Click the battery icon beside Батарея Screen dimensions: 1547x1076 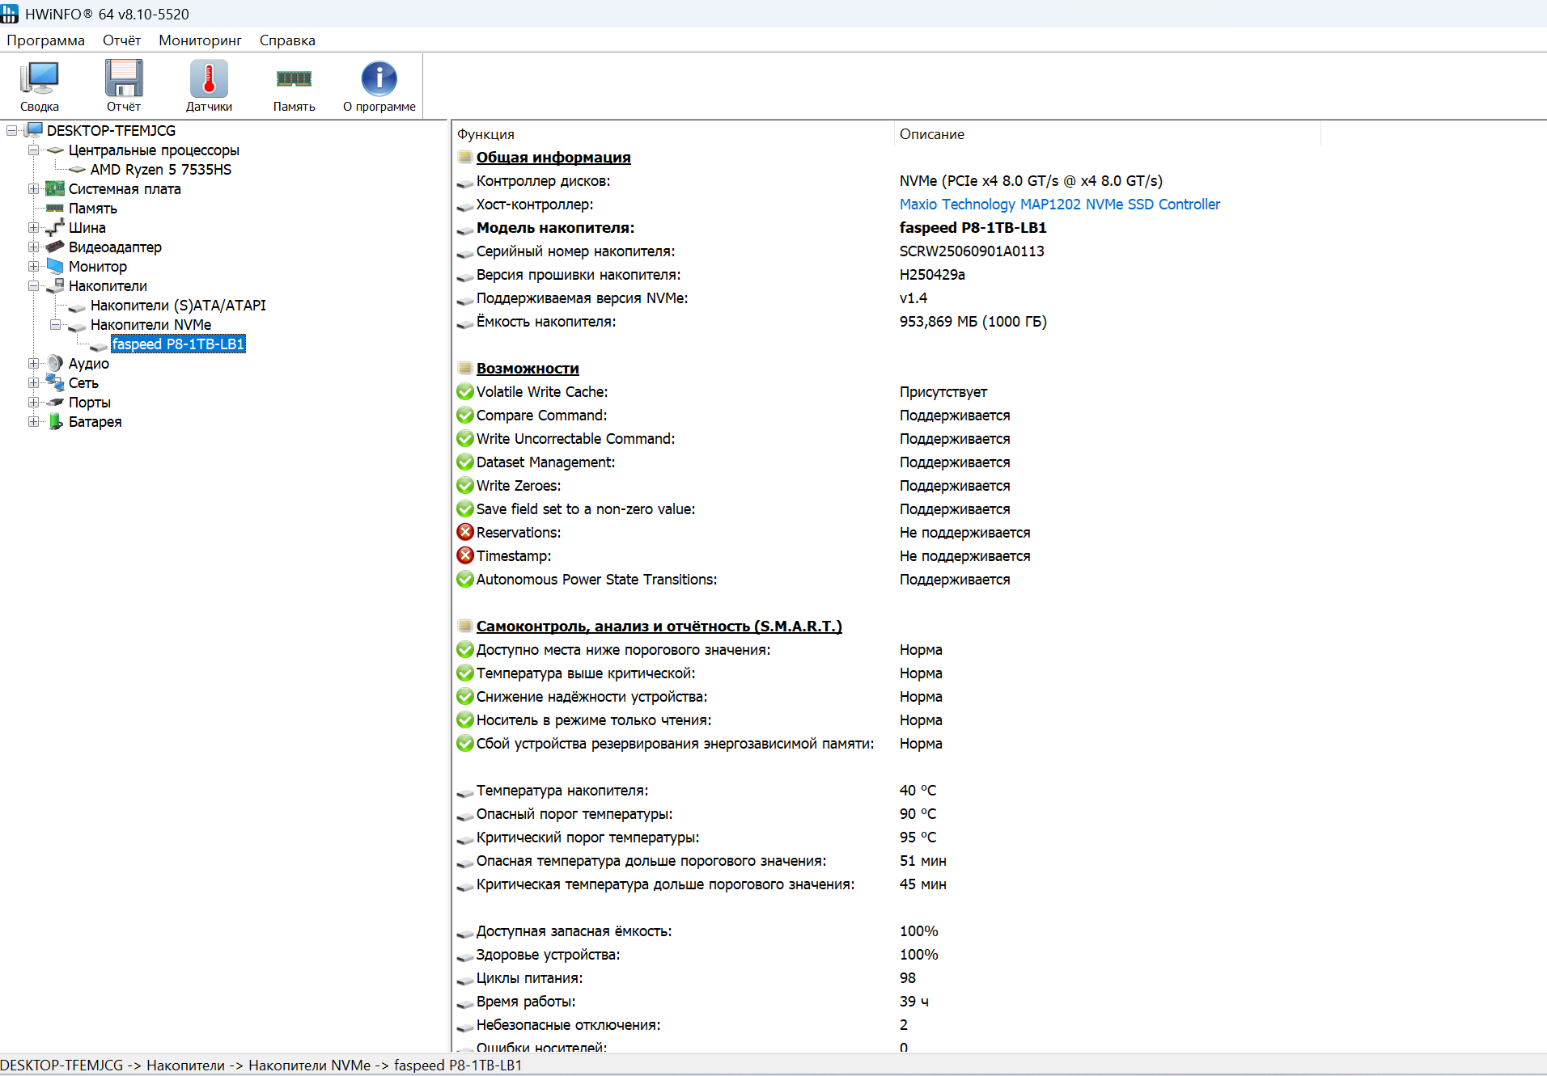pyautogui.click(x=55, y=421)
